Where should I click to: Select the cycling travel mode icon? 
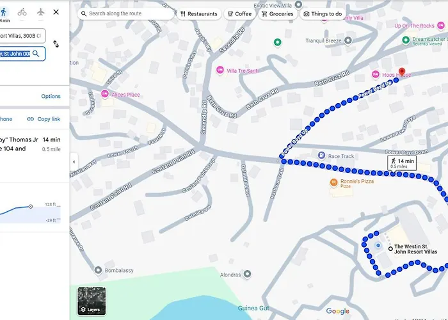tap(22, 12)
